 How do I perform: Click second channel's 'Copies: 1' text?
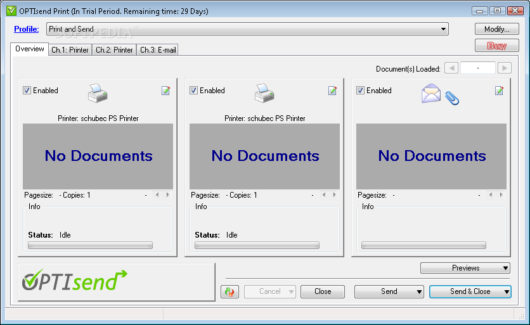(243, 195)
